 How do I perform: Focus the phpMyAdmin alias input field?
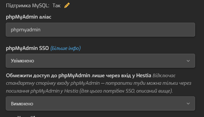(100, 30)
